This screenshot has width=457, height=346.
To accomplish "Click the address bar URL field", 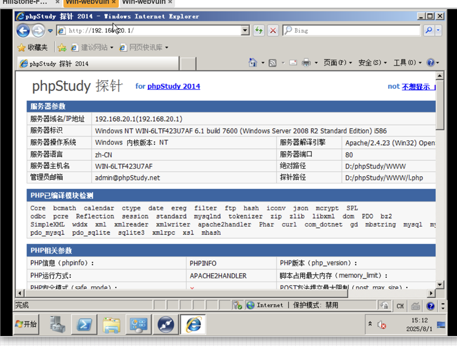I will [149, 30].
